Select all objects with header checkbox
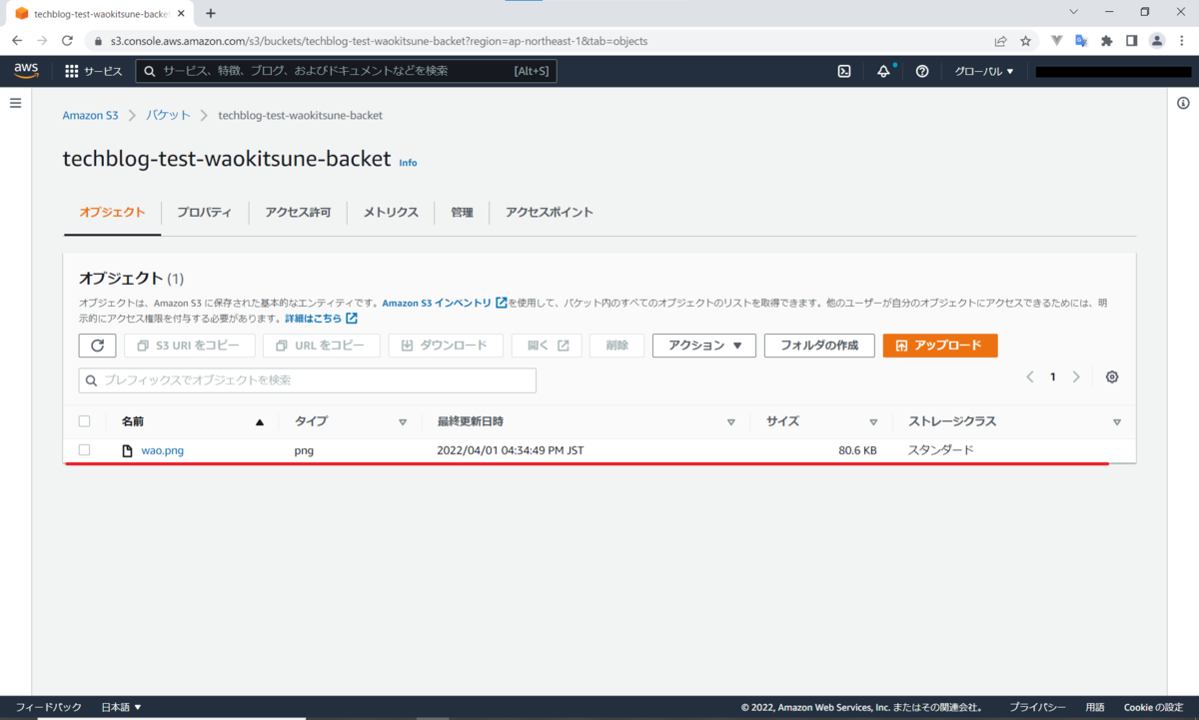The height and width of the screenshot is (720, 1199). click(84, 421)
